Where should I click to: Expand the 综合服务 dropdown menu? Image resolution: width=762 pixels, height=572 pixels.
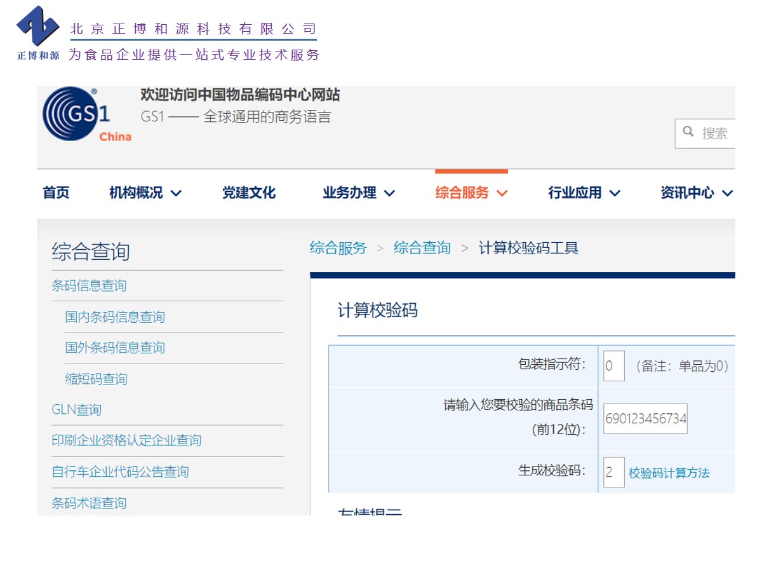pos(471,193)
